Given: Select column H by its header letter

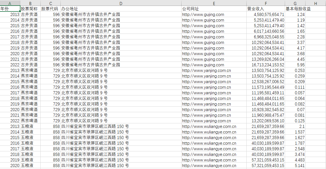Looking at the screenshot, I should [316, 3].
